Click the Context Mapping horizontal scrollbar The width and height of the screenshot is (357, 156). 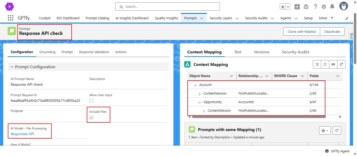tap(259, 117)
